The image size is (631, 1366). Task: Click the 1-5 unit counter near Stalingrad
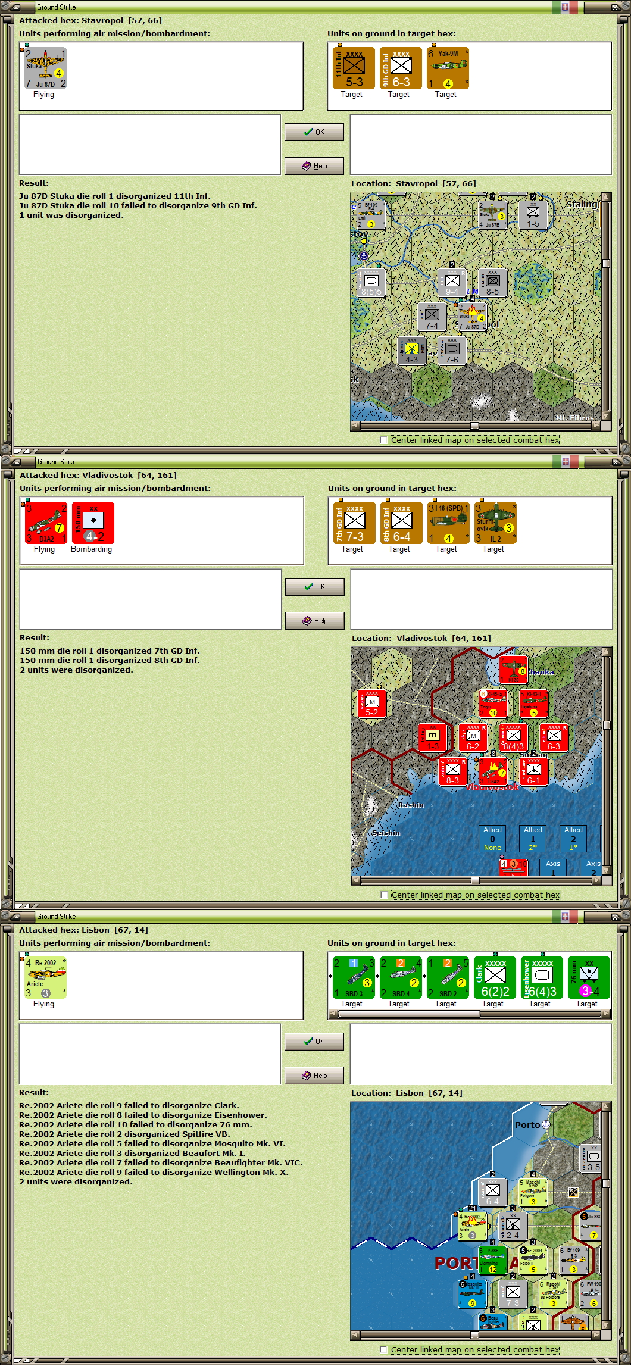coord(533,215)
